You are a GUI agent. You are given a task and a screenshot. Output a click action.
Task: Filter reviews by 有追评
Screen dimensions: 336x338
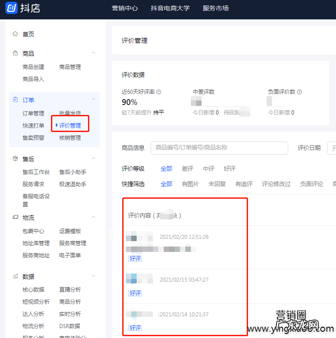pos(244,184)
